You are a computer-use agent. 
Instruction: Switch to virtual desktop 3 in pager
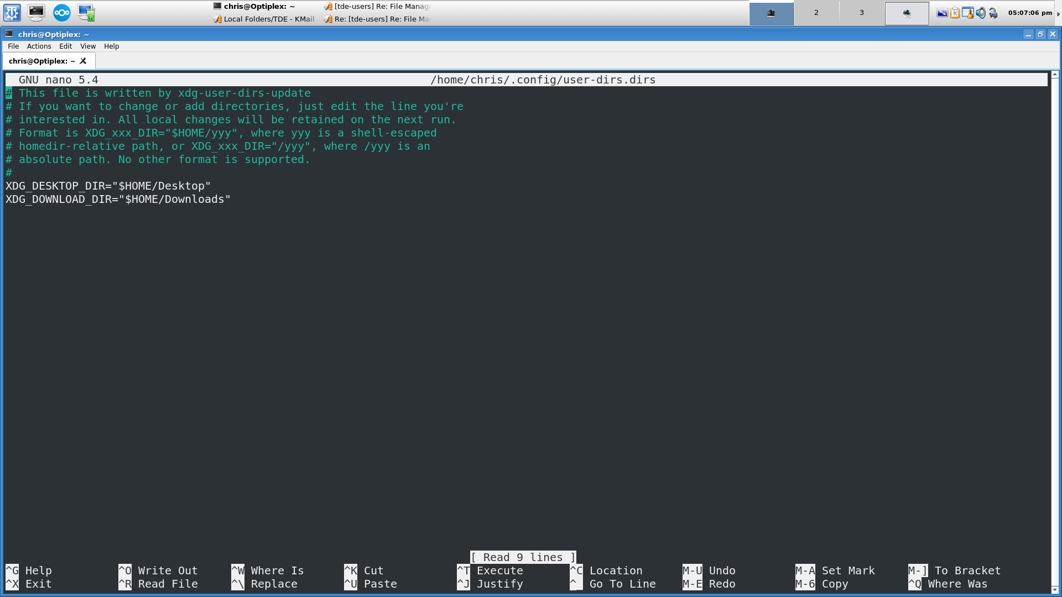(x=862, y=13)
